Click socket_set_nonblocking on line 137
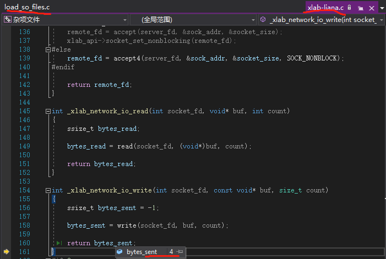Image resolution: width=386 pixels, height=259 pixels. (x=148, y=41)
